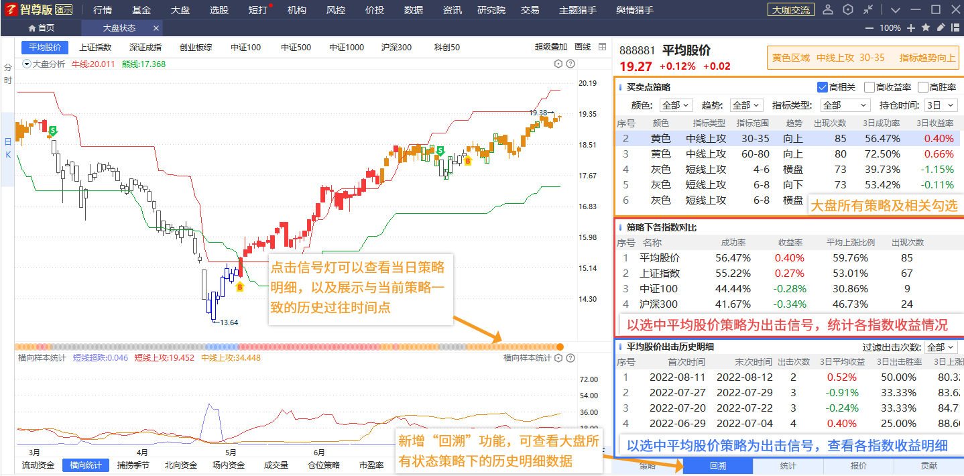964x476 pixels.
Task: Open main chart indicator settings hexagon
Action: [x=558, y=64]
